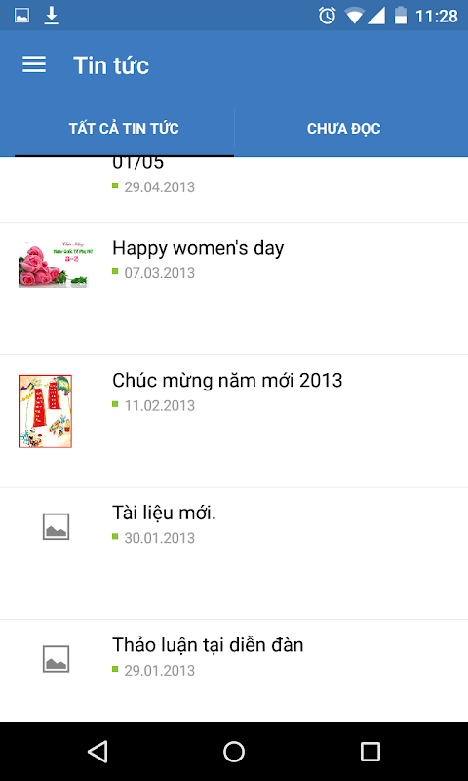
Task: Tap the Android home button
Action: (234, 751)
